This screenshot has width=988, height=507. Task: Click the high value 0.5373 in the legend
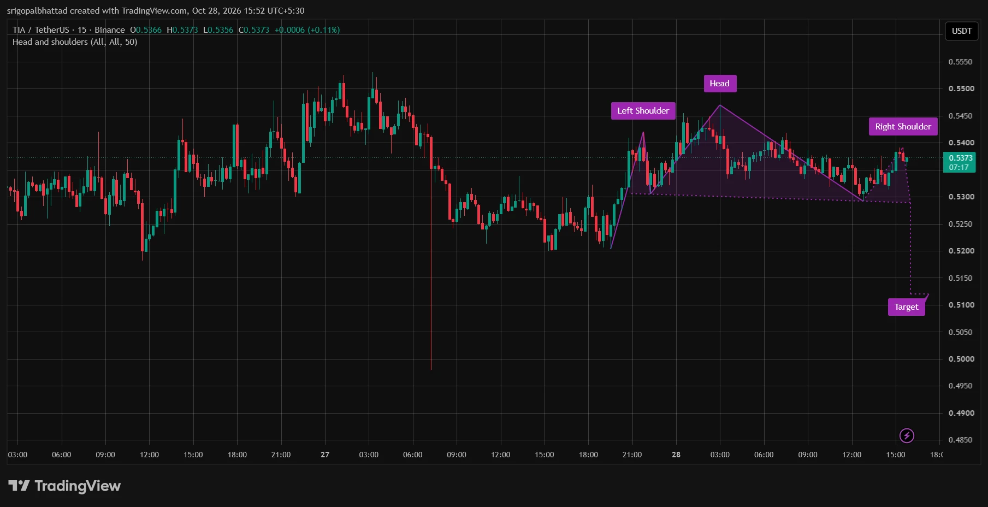[x=185, y=30]
